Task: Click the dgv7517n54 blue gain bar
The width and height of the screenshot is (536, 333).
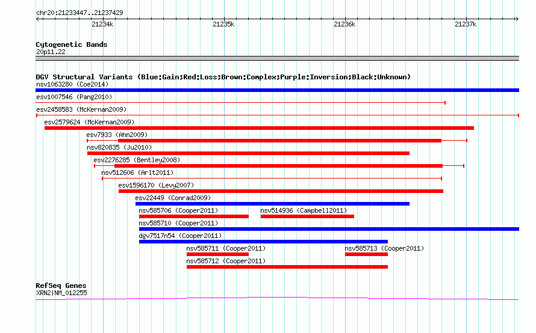Action: click(263, 242)
